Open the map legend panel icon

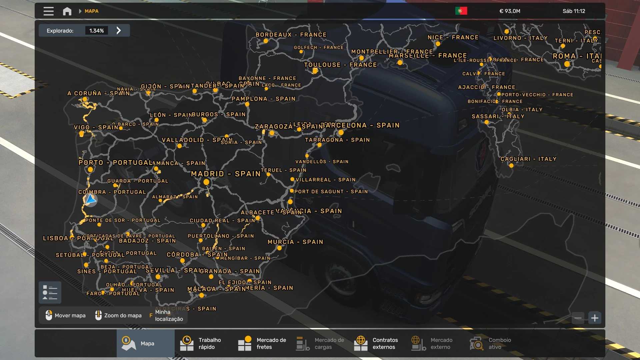coord(50,292)
